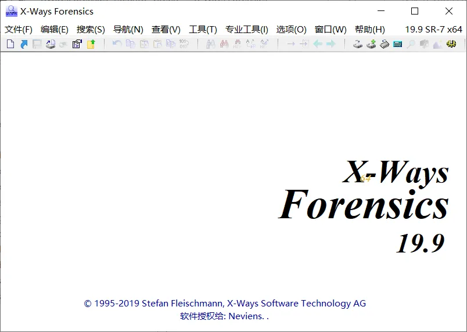Click the Open RAM memory chip icon
The height and width of the screenshot is (332, 467).
[385, 44]
